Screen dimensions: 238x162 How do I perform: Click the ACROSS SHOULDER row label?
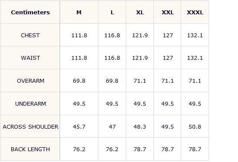click(30, 126)
